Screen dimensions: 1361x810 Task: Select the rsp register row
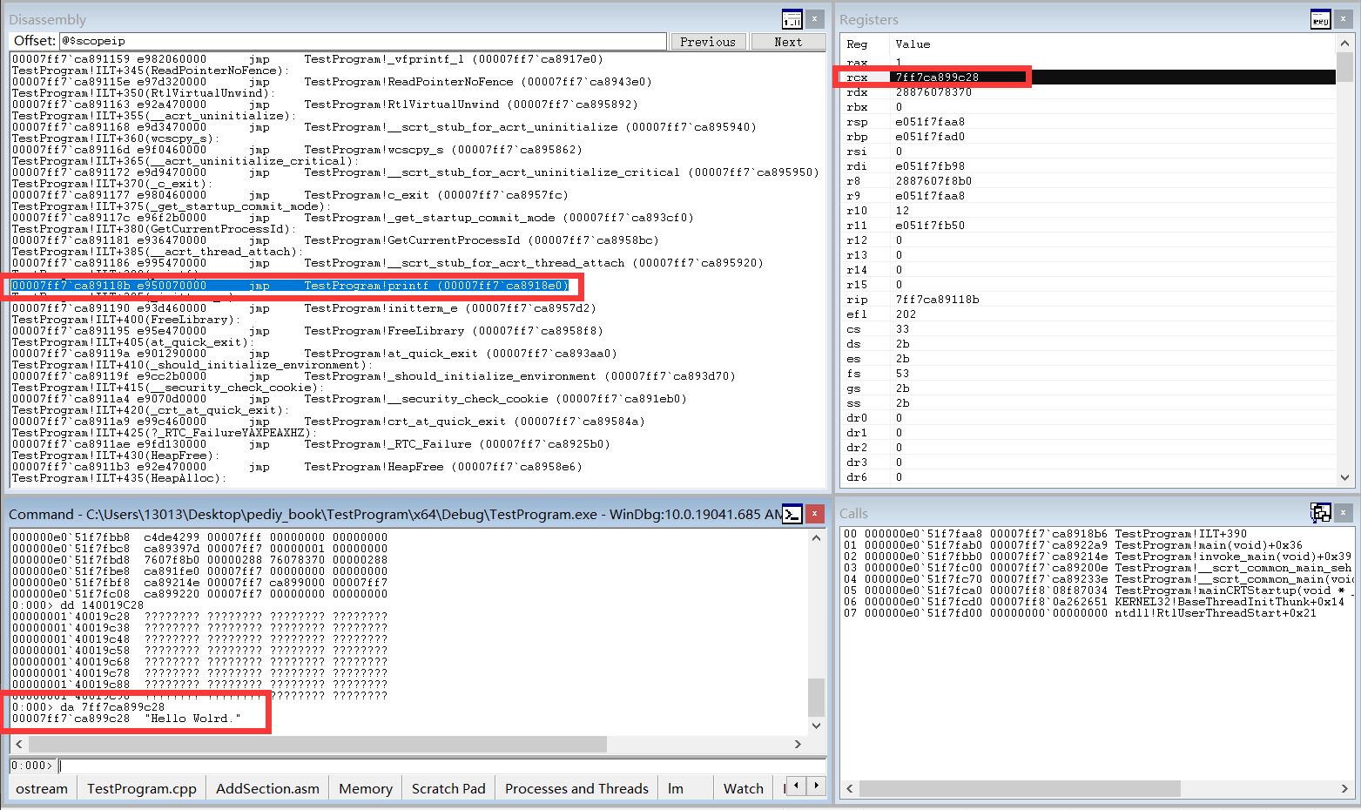1088,122
